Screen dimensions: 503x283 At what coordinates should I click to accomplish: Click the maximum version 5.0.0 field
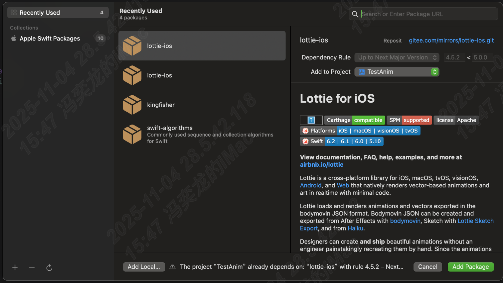pyautogui.click(x=483, y=57)
